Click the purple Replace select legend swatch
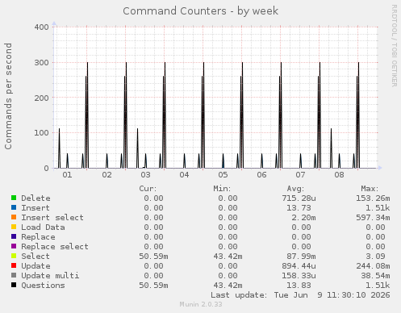The width and height of the screenshot is (401, 313). pyautogui.click(x=14, y=246)
